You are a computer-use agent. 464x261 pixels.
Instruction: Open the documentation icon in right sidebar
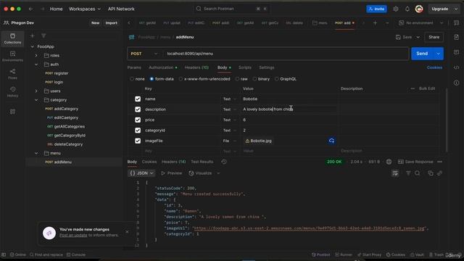pyautogui.click(x=456, y=37)
